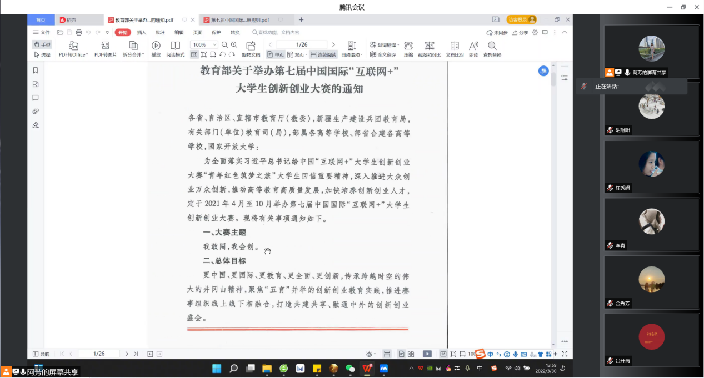Click the 全文翻译 full text translation button
The height and width of the screenshot is (378, 704).
[383, 54]
